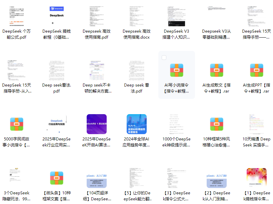273x204 pixels.
Task: Open DeepSeek 15天指导手册—— thumbnail
Action: (x=256, y=16)
